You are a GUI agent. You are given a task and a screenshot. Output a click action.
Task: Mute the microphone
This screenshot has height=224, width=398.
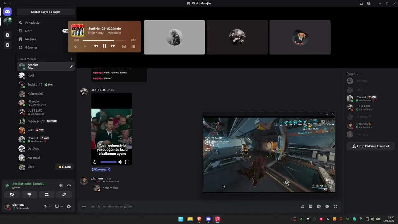tap(45, 206)
